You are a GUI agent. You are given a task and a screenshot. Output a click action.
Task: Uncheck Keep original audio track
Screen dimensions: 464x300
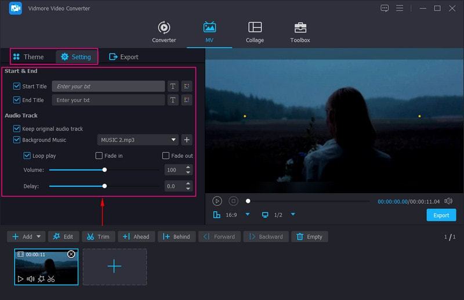click(x=17, y=129)
